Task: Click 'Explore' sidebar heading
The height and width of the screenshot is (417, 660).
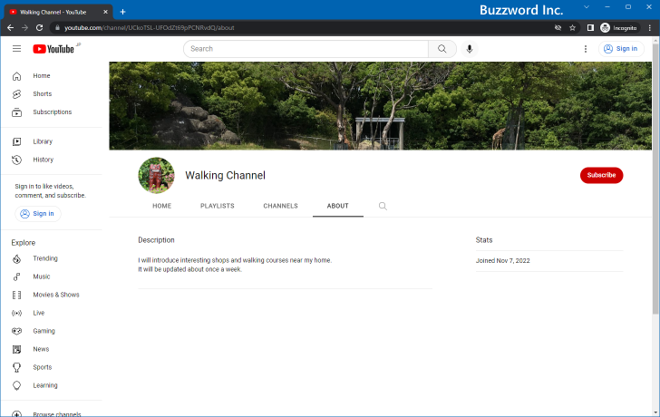Action: (24, 243)
